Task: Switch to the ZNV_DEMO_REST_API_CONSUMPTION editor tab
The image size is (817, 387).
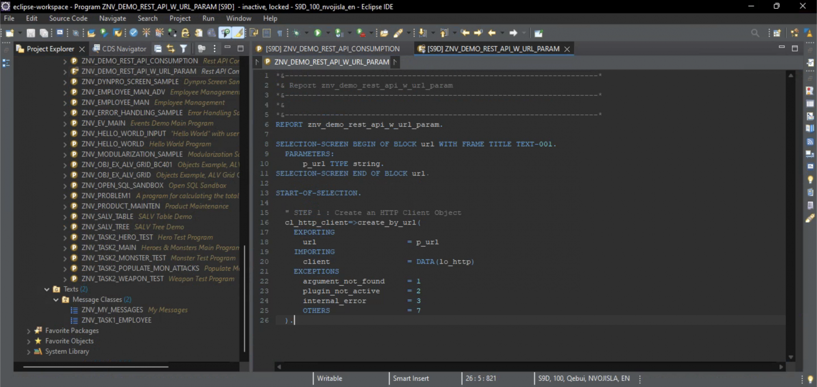Action: coord(332,49)
